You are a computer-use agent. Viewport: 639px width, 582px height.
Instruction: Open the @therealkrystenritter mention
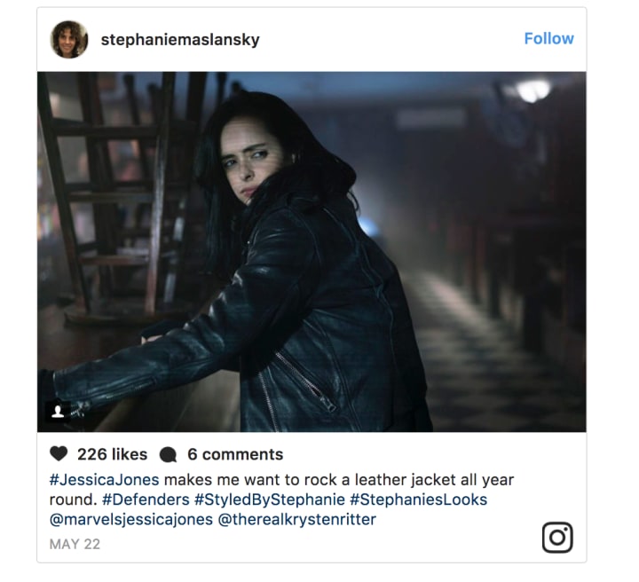click(x=296, y=520)
